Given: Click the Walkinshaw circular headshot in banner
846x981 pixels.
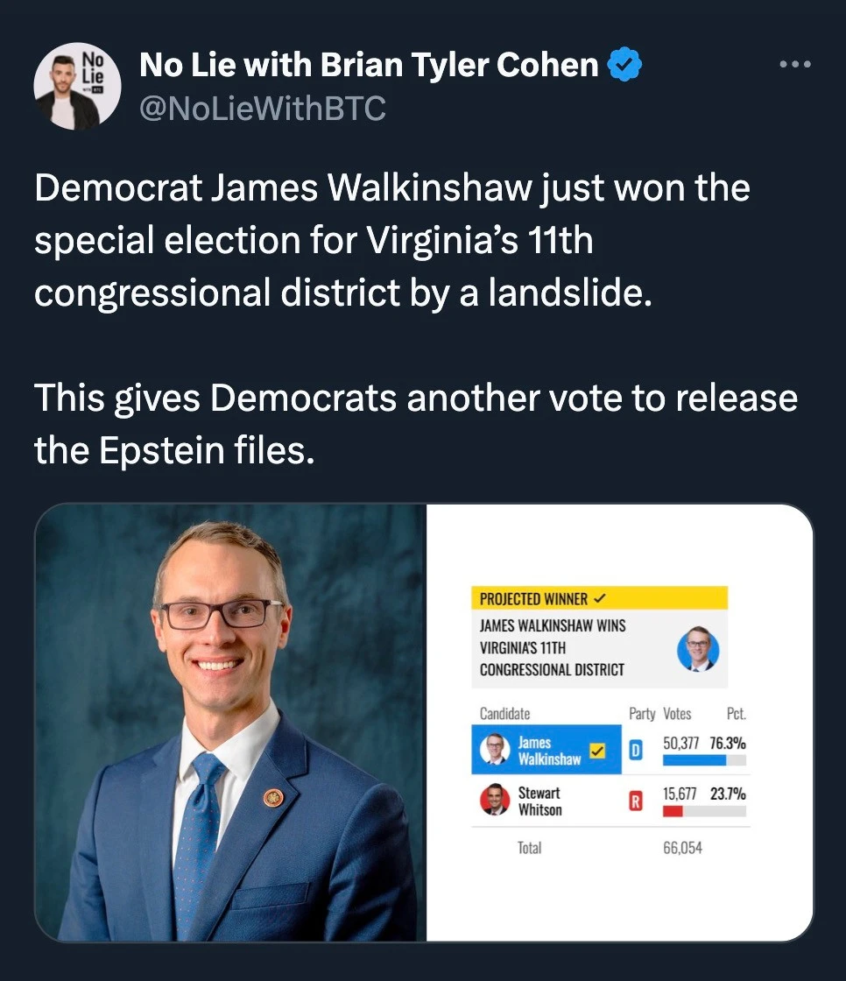Looking at the screenshot, I should pyautogui.click(x=698, y=648).
